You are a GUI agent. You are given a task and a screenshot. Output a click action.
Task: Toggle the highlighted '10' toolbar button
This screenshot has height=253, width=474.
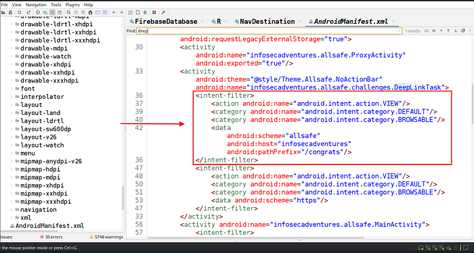point(52,12)
